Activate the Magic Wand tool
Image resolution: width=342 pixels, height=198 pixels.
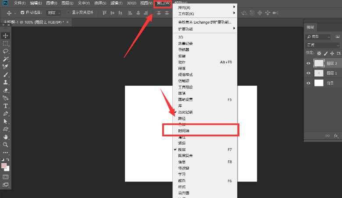click(6, 59)
